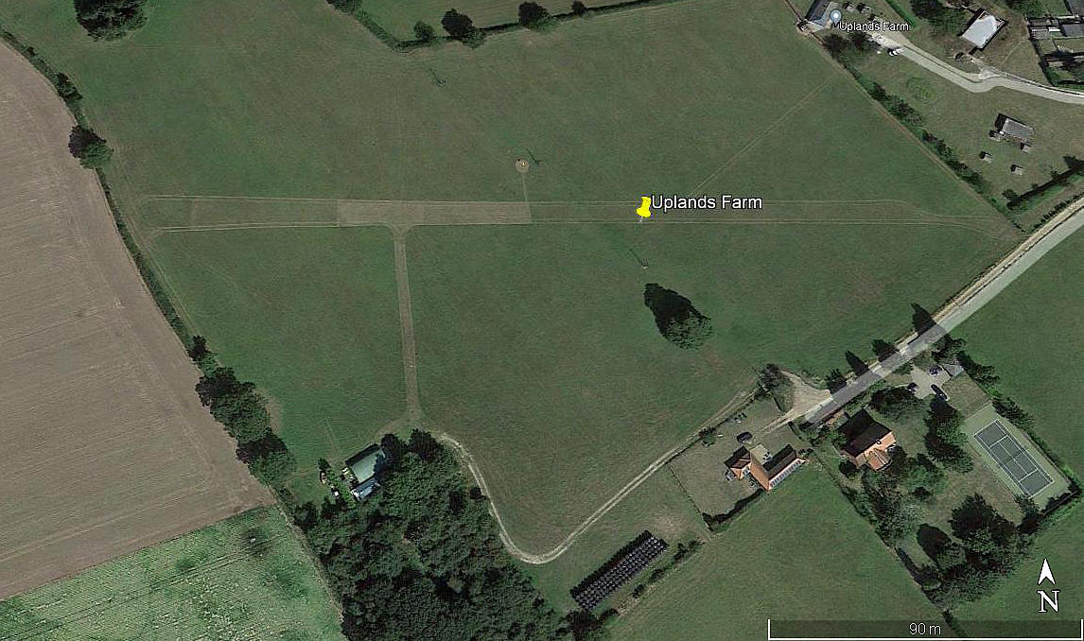Click the orange-roofed L-shaped house

pyautogui.click(x=764, y=467)
